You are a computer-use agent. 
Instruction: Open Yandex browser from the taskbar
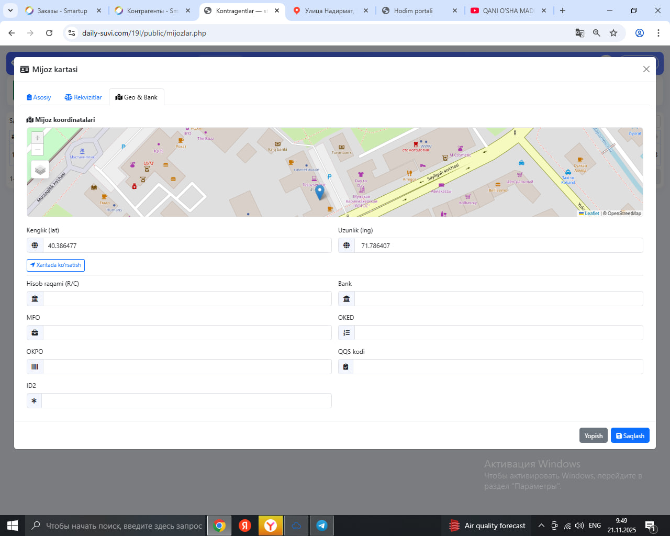point(271,526)
